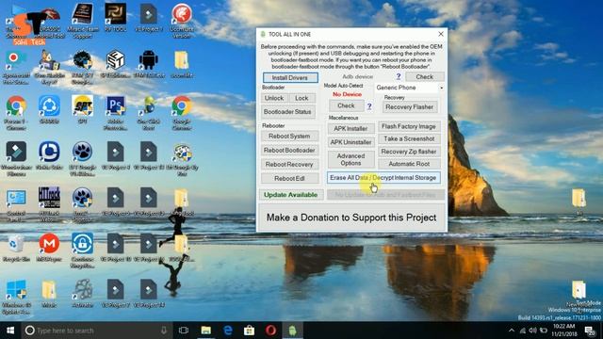Launch Microsoft Edge from the taskbar
603x339 pixels.
point(228,331)
